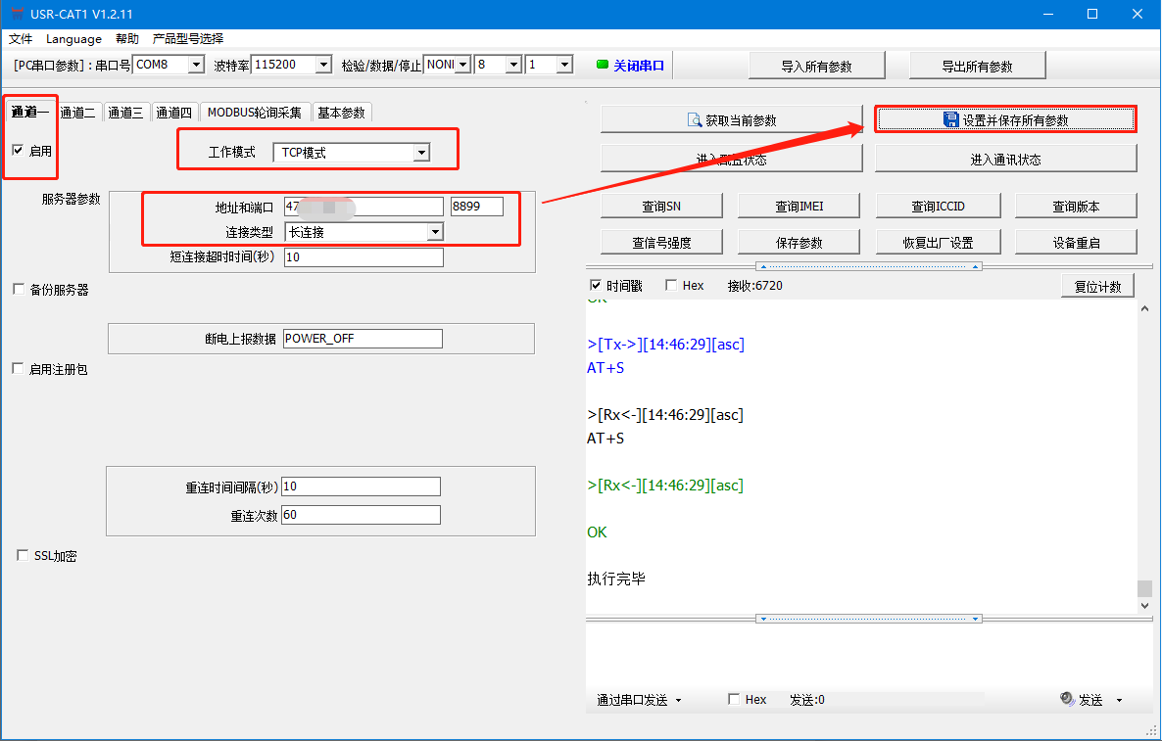This screenshot has height=741, width=1162.
Task: Collapse the splitter handle above the receive log
Action: (868, 266)
